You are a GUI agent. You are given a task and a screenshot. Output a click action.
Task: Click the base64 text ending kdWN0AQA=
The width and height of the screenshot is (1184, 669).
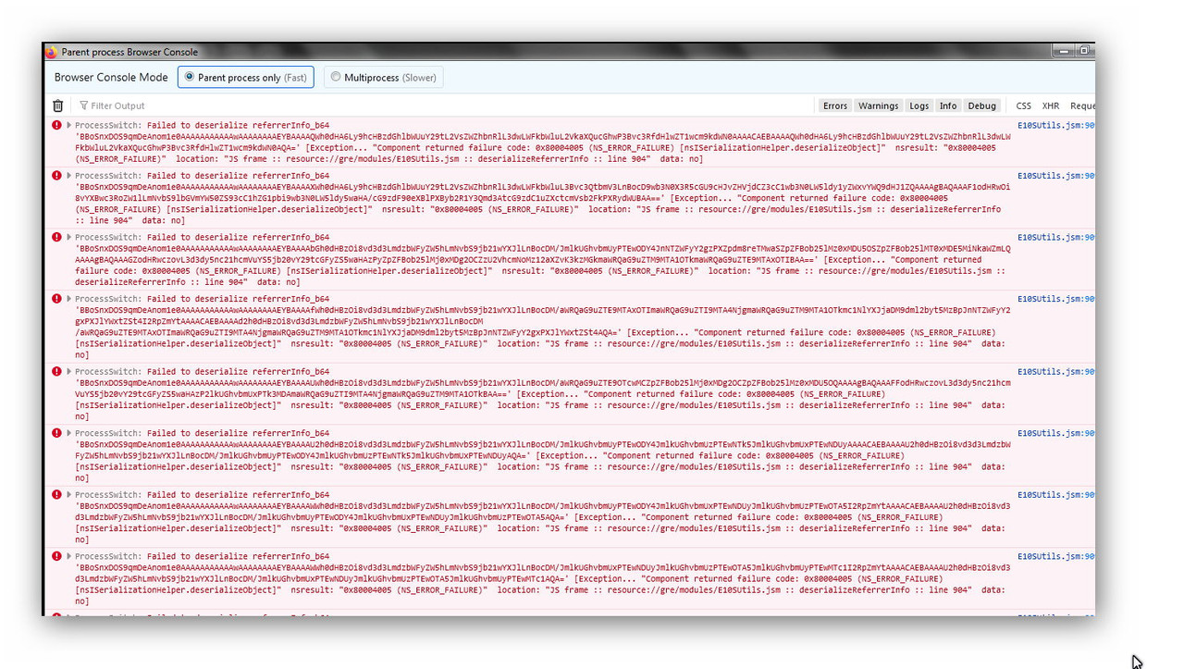coord(543,142)
